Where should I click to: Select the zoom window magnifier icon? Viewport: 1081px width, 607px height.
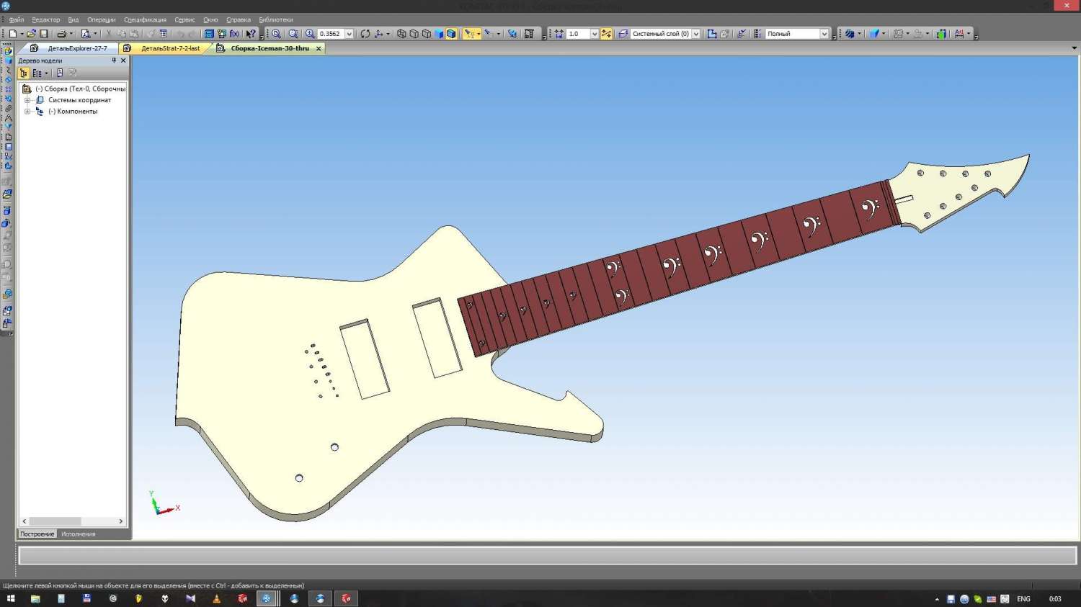tap(276, 34)
